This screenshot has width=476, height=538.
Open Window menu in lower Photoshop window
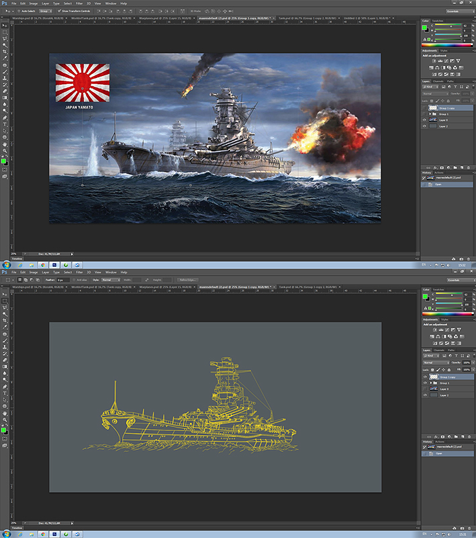[x=111, y=272]
